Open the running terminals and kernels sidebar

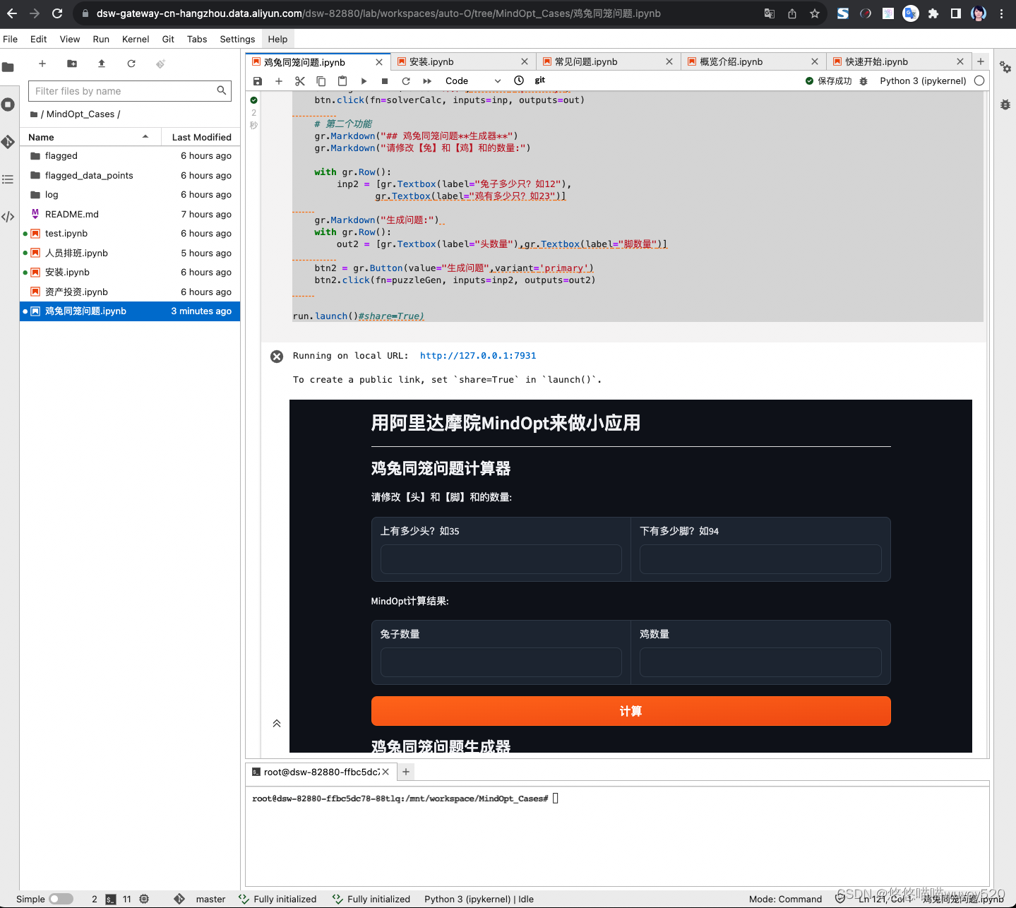[x=8, y=104]
